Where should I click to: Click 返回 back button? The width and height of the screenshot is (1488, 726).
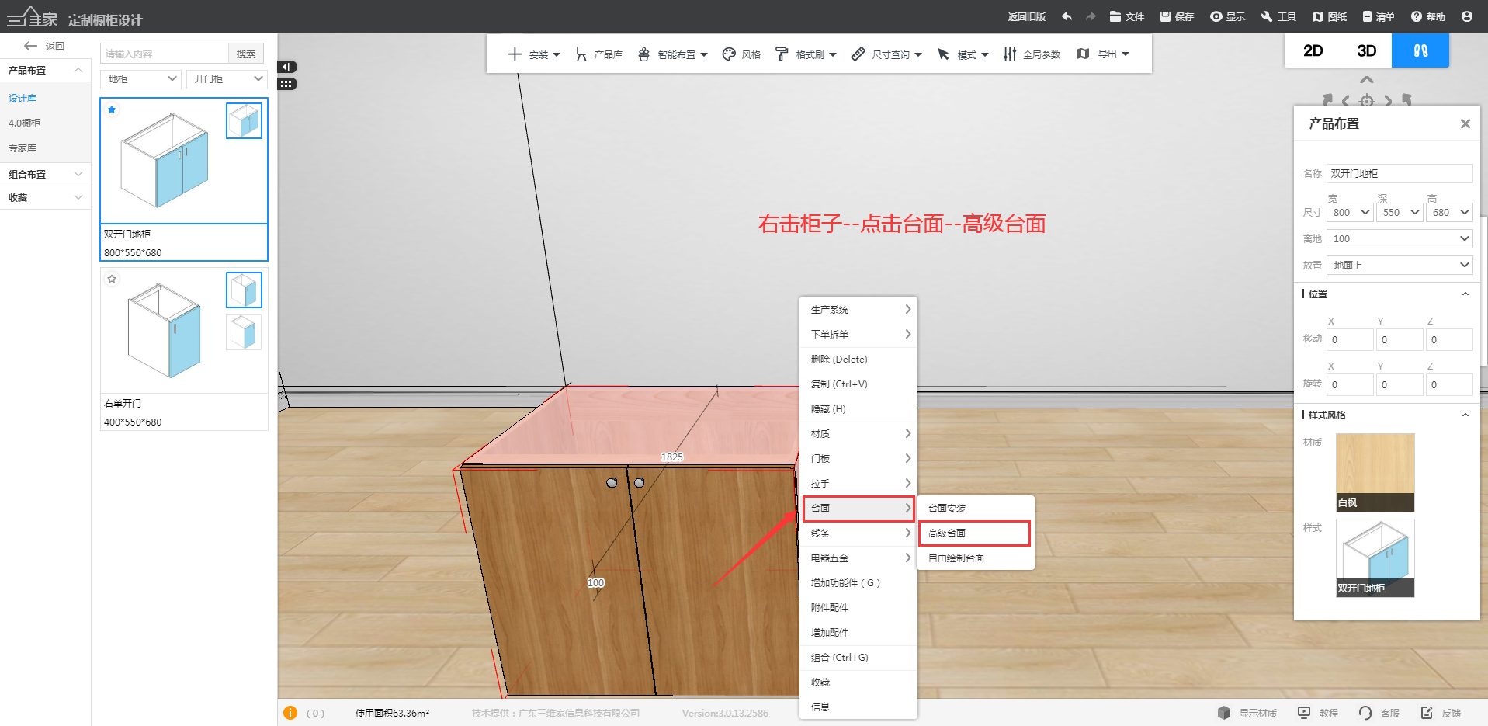click(44, 46)
